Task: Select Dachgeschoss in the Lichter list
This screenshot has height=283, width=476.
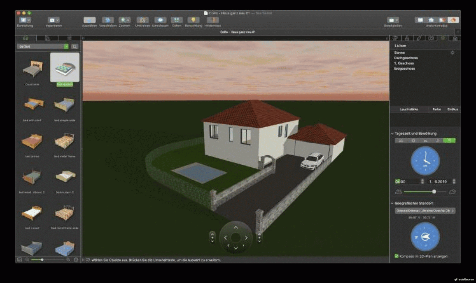Action: [406, 58]
